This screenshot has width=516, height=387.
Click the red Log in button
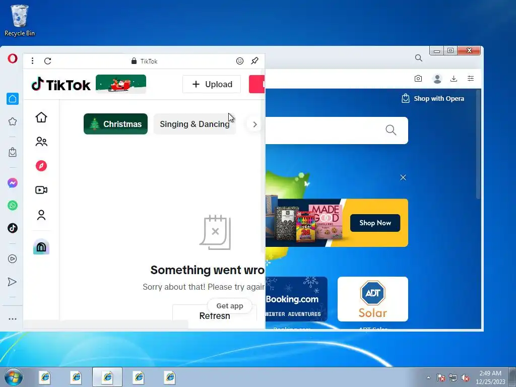tap(257, 84)
